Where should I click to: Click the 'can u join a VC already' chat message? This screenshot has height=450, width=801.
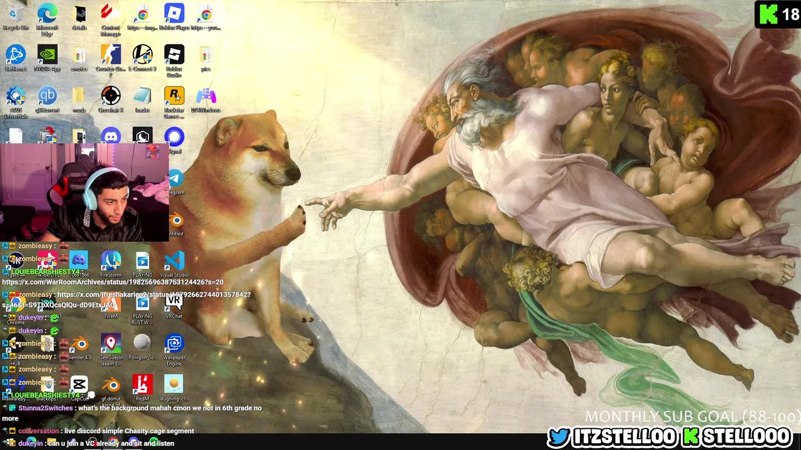[x=111, y=443]
